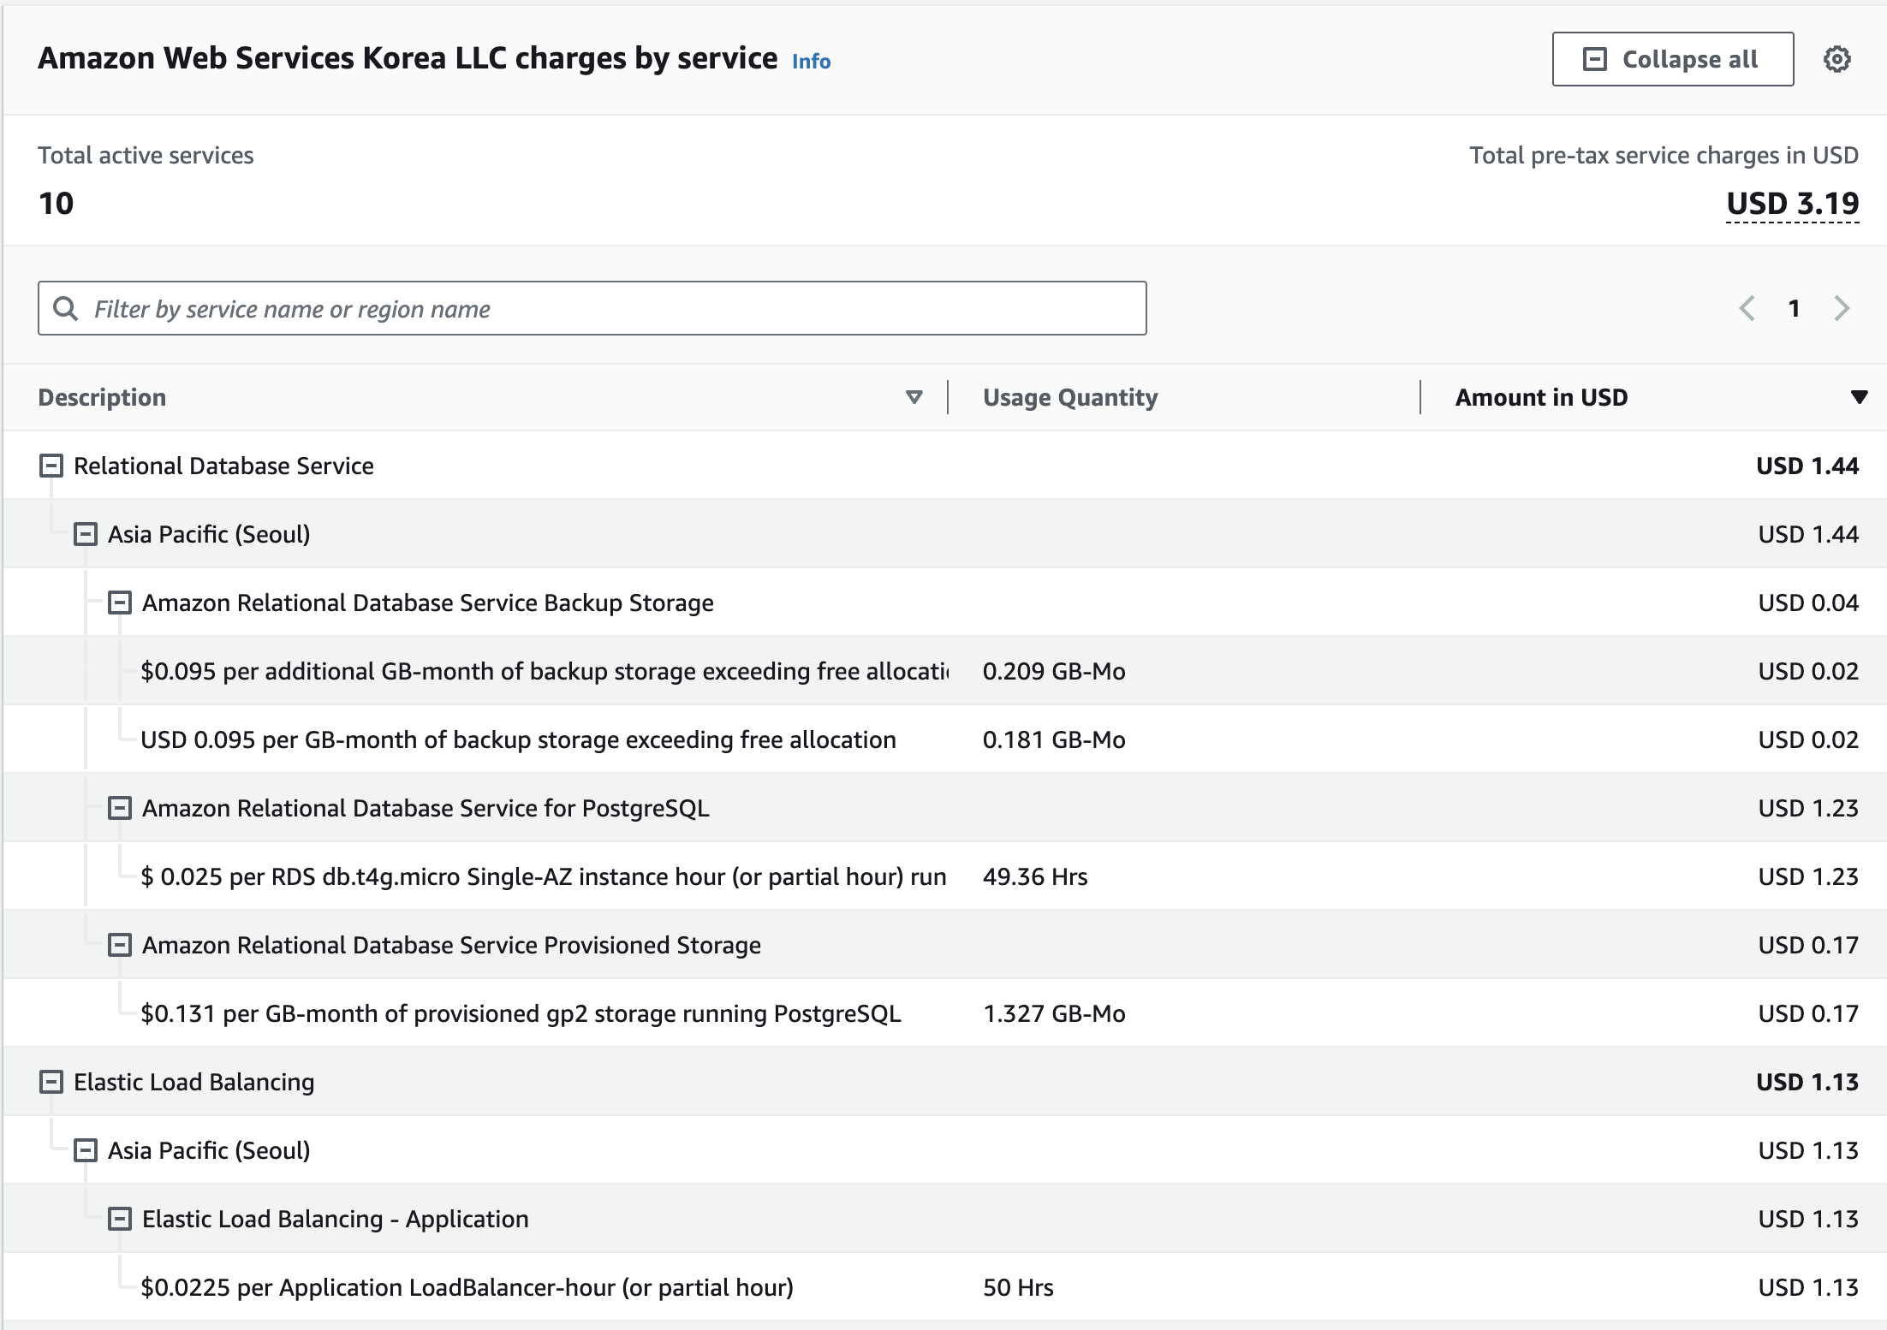Image resolution: width=1887 pixels, height=1330 pixels.
Task: Open the Info link beside the title
Action: (811, 62)
